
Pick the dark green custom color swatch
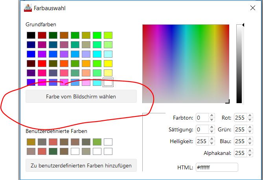pyautogui.click(x=53, y=151)
